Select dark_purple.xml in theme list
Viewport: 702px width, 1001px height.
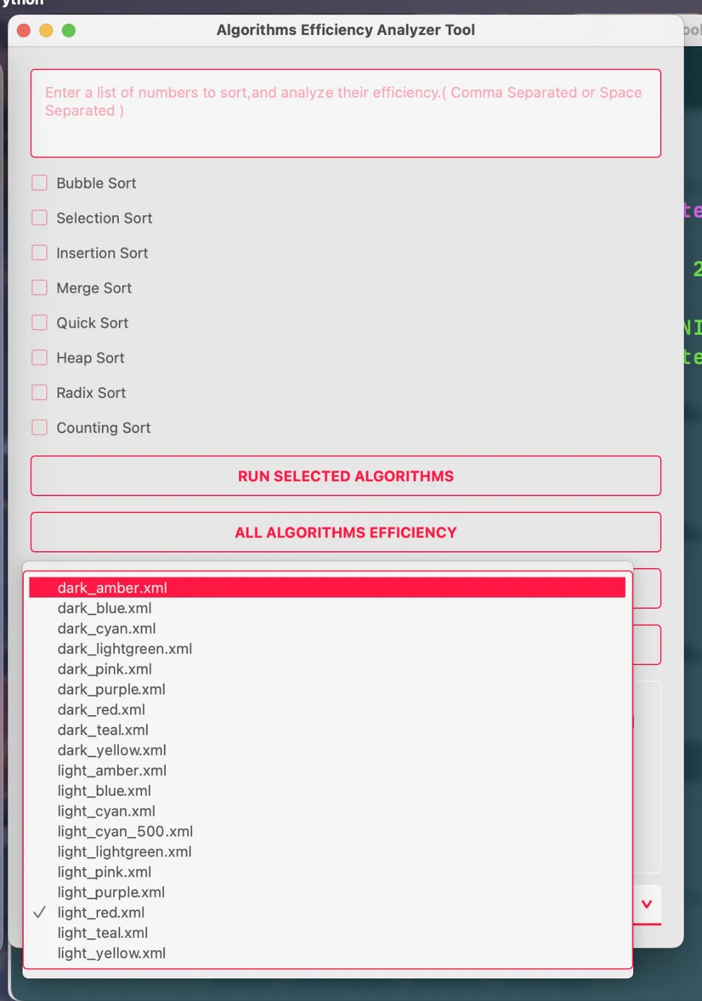click(327, 689)
